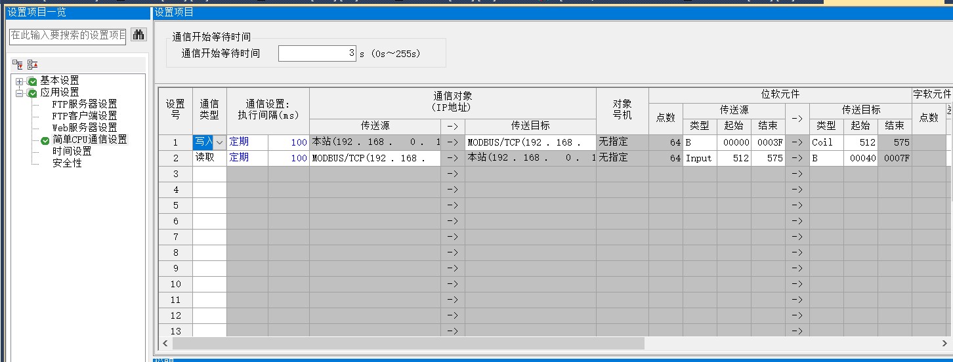Select FTP客户端设置 in the settings tree
The image size is (953, 362).
tap(84, 116)
